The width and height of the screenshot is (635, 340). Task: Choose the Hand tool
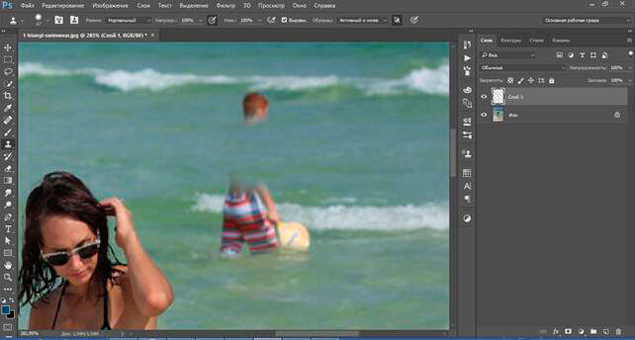[x=8, y=265]
